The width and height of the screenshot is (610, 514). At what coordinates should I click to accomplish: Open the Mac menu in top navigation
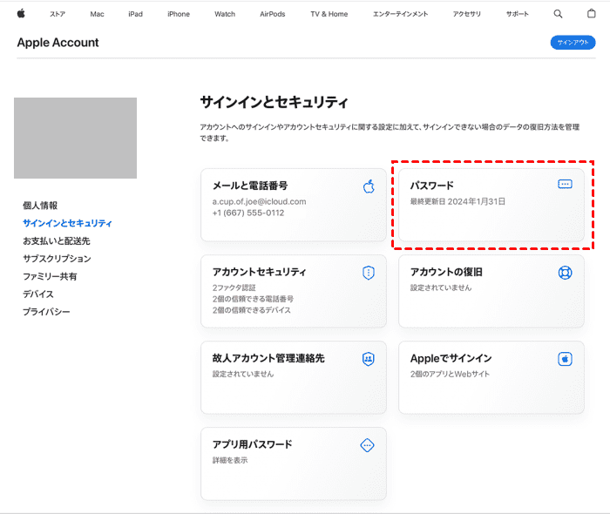click(97, 14)
